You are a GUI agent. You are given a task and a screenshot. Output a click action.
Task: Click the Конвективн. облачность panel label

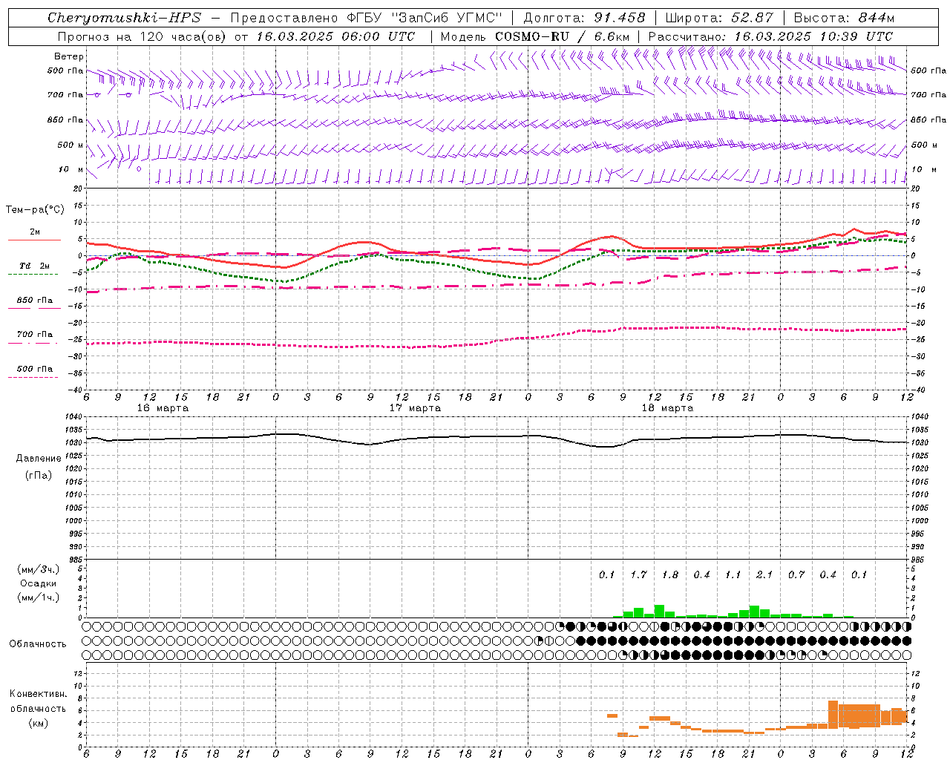click(x=39, y=708)
